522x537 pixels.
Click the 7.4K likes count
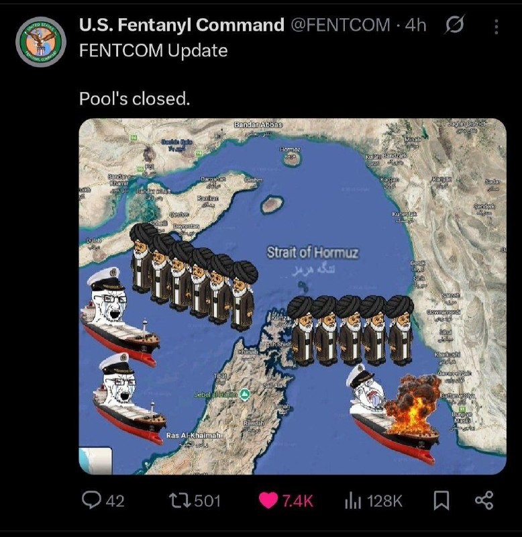(298, 501)
